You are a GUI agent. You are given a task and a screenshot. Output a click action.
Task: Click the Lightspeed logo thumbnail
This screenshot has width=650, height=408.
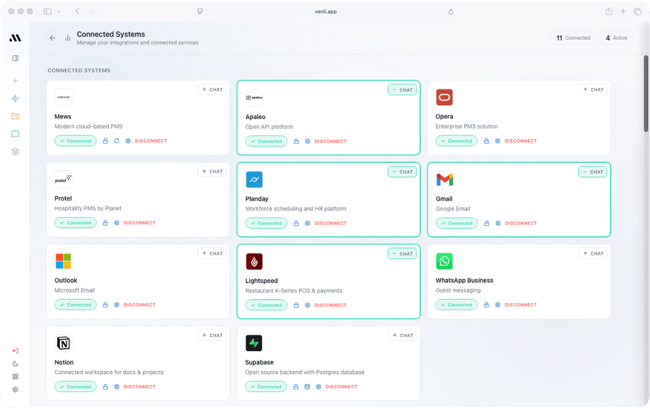[254, 261]
